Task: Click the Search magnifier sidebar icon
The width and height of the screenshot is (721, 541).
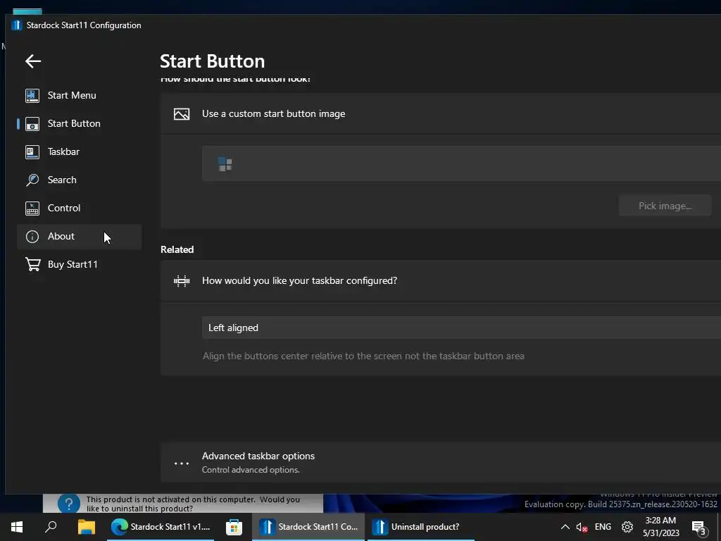Action: pyautogui.click(x=32, y=180)
